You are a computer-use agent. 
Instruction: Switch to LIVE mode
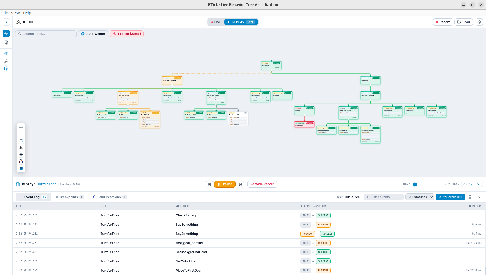click(216, 22)
